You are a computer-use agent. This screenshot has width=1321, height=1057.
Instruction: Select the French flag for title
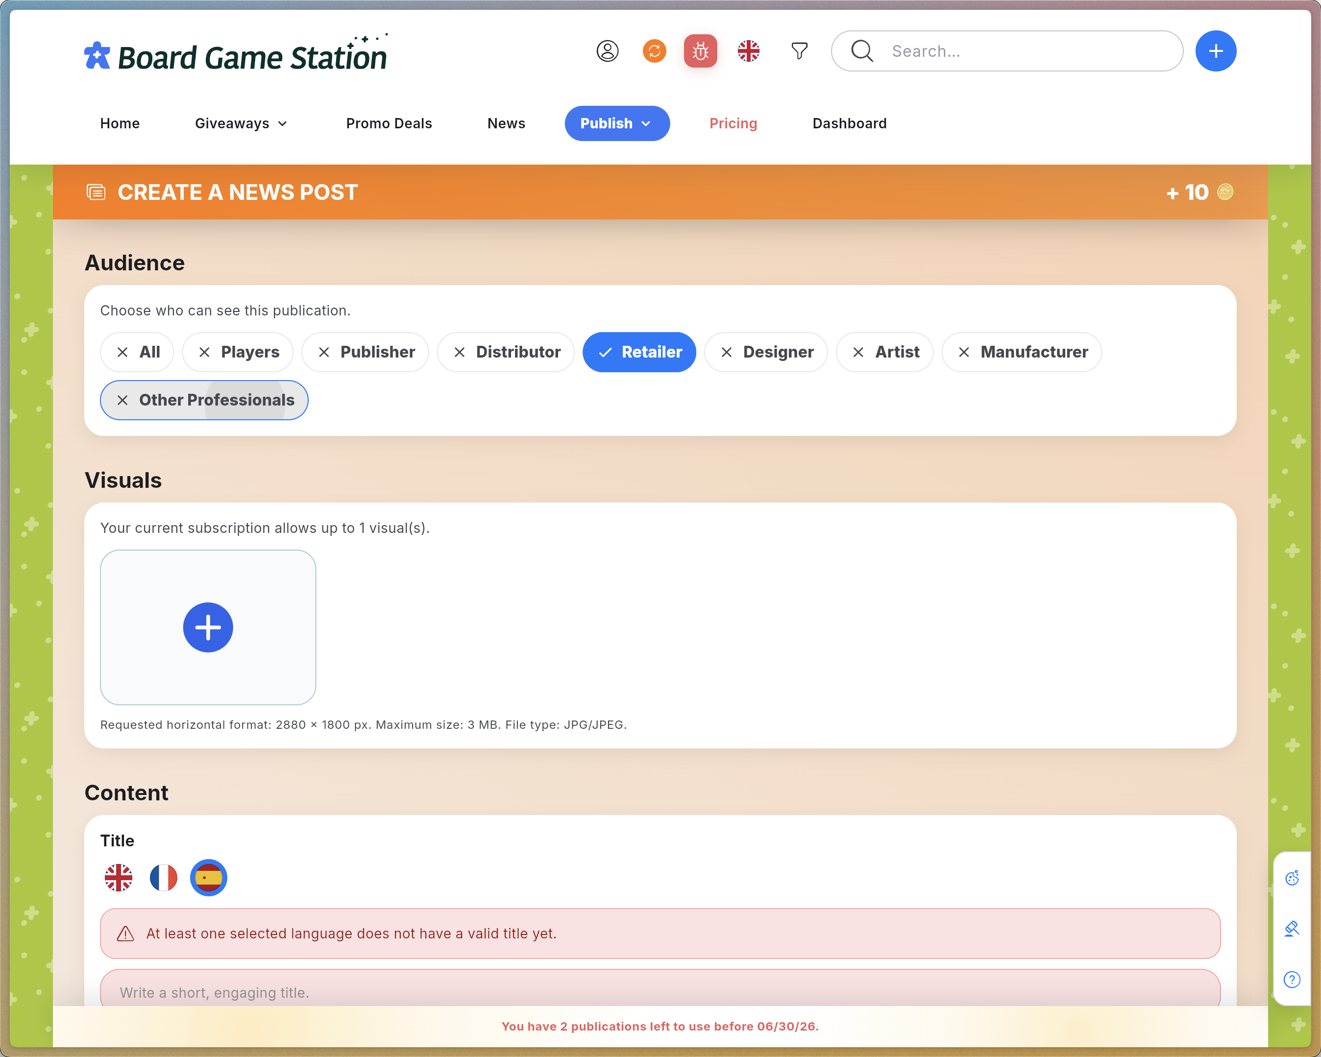coord(164,878)
